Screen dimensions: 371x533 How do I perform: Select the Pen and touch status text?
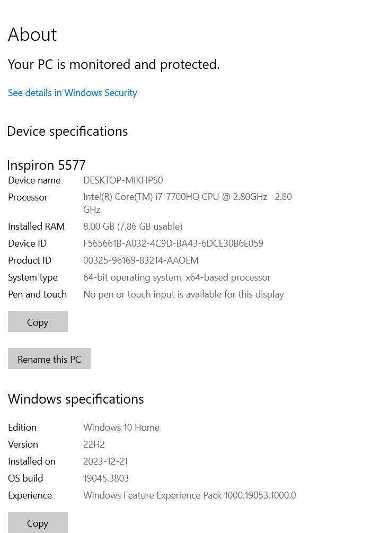(183, 294)
